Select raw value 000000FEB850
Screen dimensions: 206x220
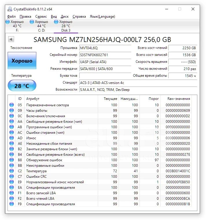click(178, 182)
